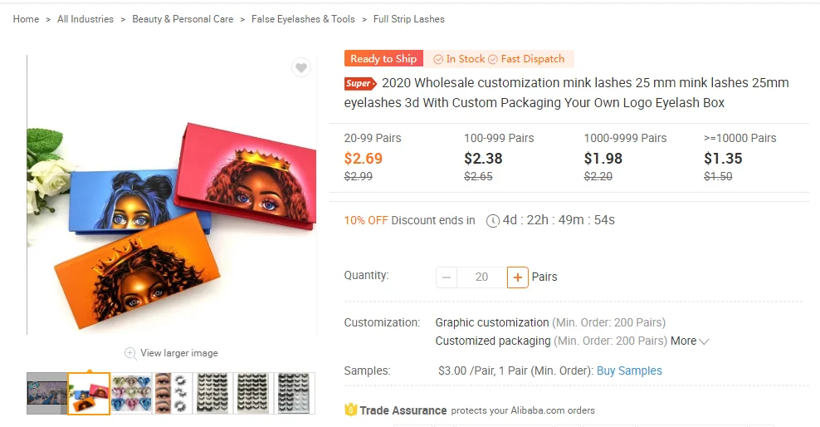Select the video thumbnail in the gallery
The height and width of the screenshot is (427, 820).
click(46, 393)
